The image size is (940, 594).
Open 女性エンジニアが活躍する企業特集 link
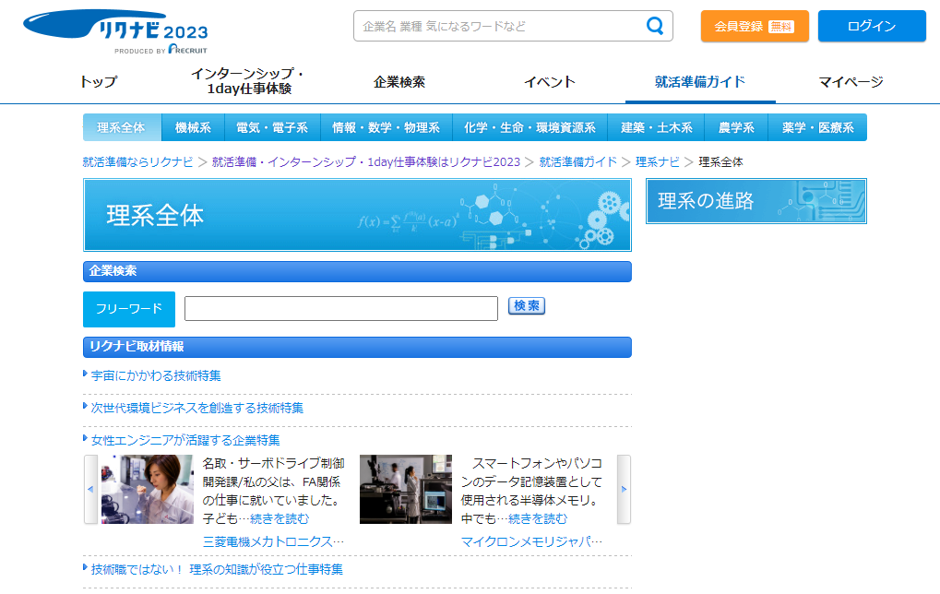pyautogui.click(x=185, y=441)
